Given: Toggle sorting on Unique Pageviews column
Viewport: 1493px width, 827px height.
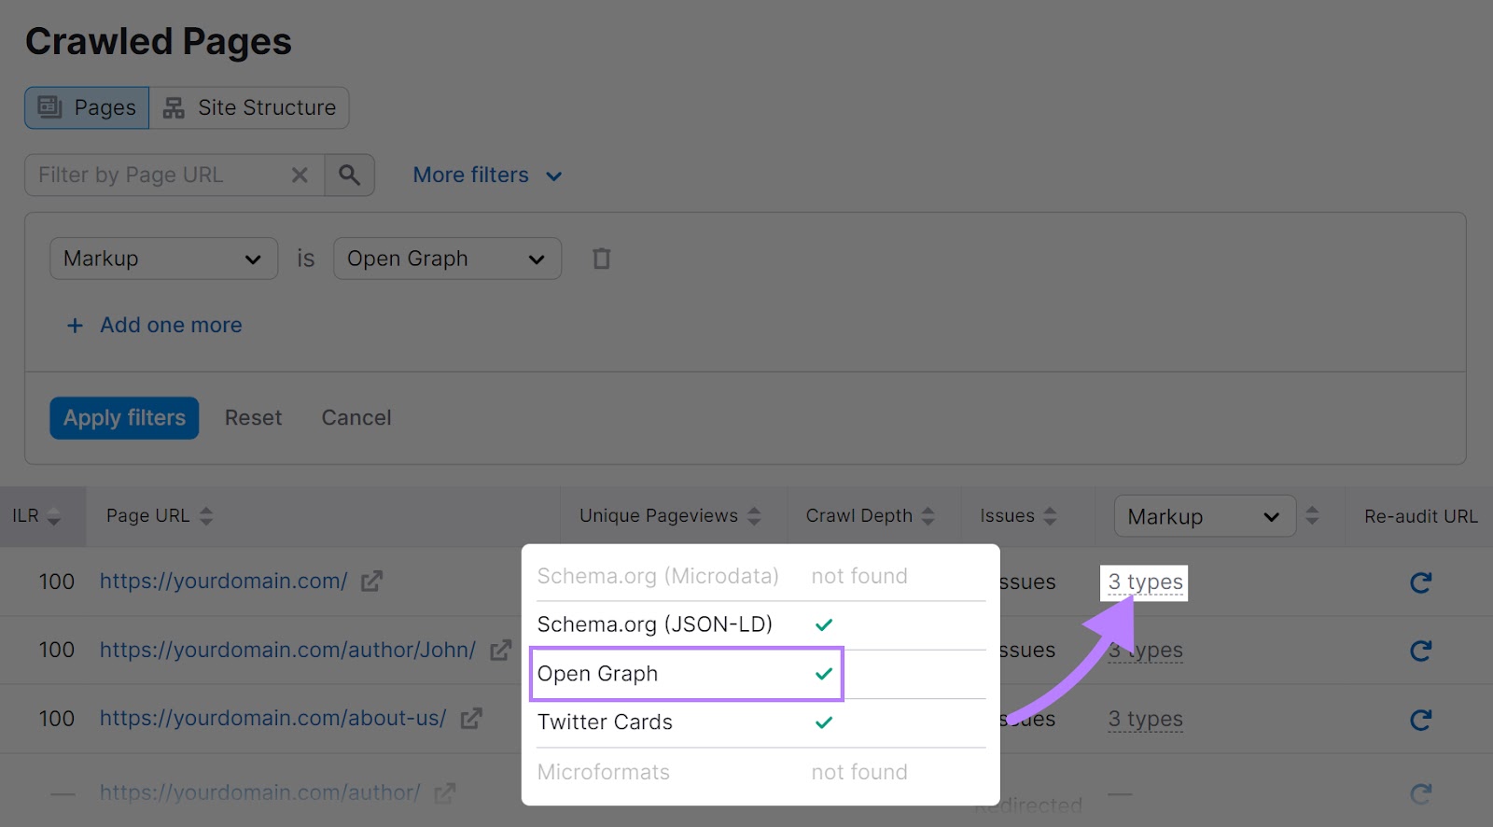Looking at the screenshot, I should point(755,515).
